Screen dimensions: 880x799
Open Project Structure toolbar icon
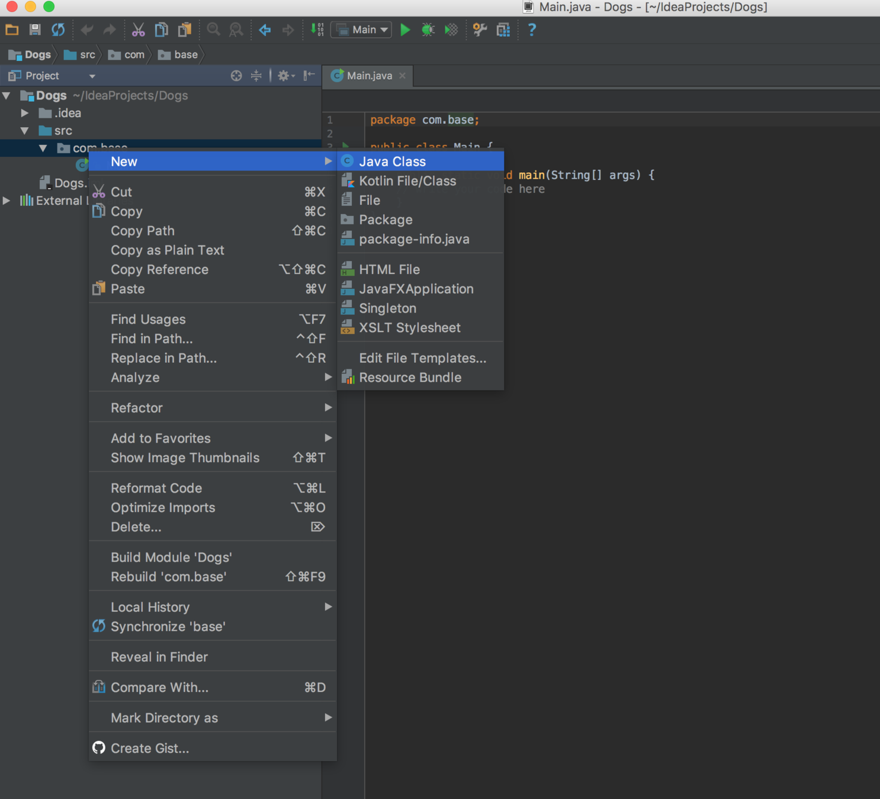click(503, 30)
